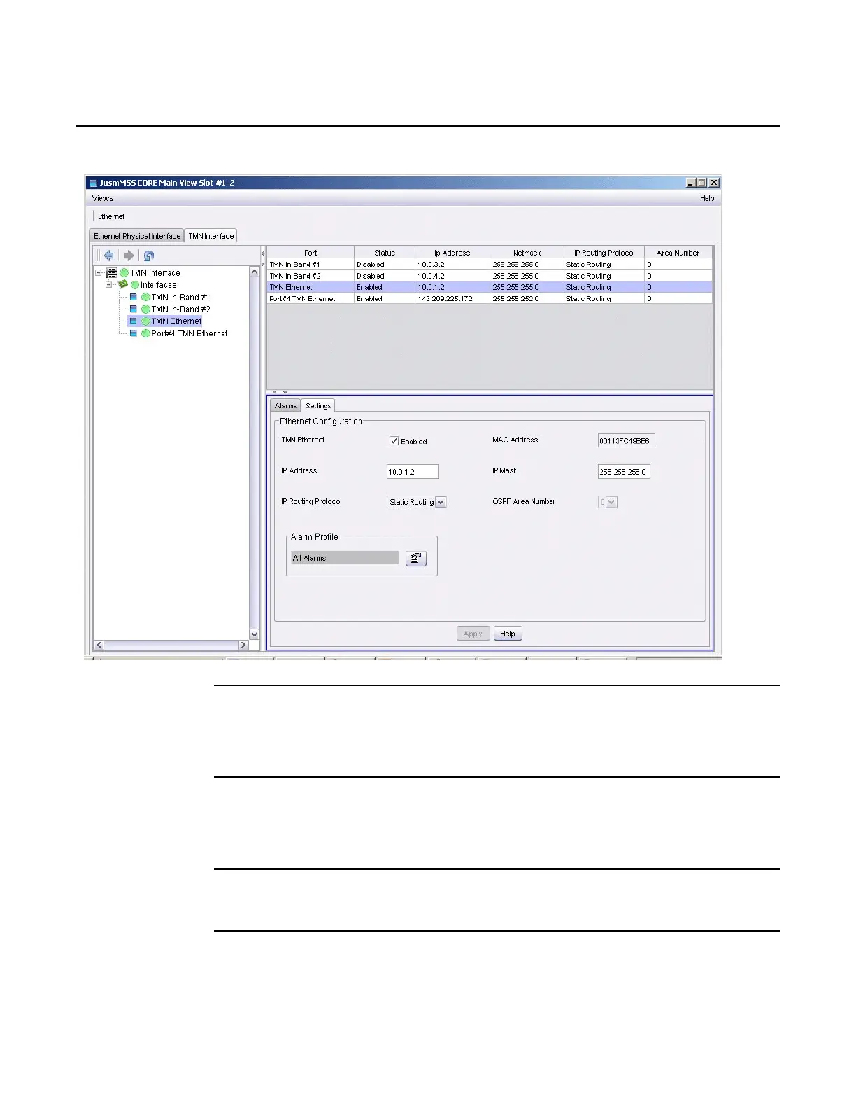Click the rack icon beside TMN Interface
856x1109 pixels.
point(112,272)
